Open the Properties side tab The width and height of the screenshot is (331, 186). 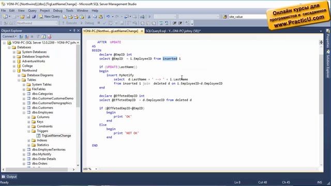pyautogui.click(x=328, y=39)
